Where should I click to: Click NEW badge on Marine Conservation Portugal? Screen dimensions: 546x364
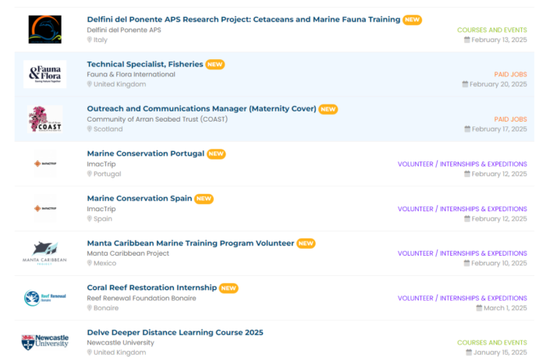(x=216, y=154)
